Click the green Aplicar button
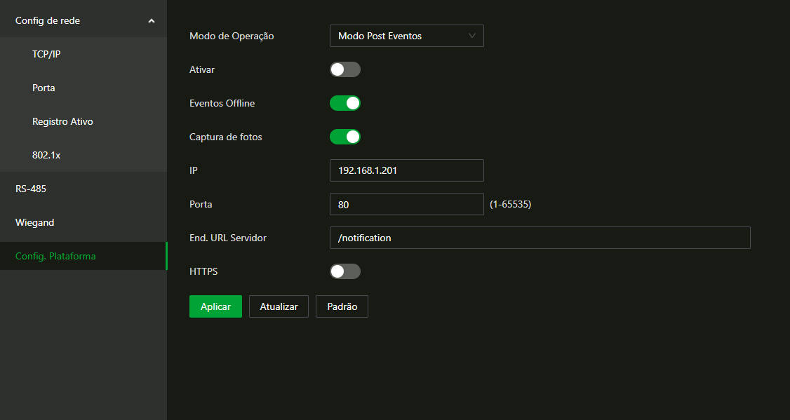This screenshot has height=420, width=790. 215,306
